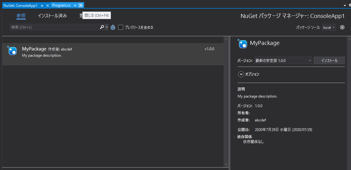
Task: Pin the Program.cs tab
Action: coord(75,5)
